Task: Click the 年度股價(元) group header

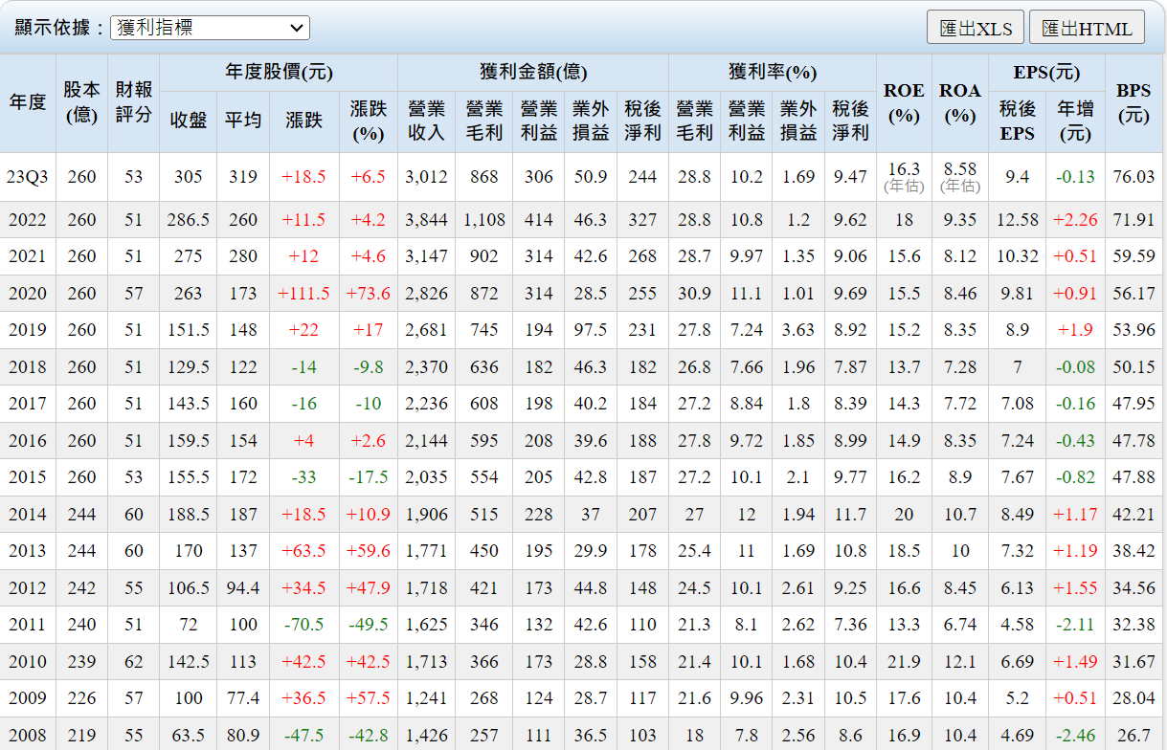Action: [x=279, y=72]
